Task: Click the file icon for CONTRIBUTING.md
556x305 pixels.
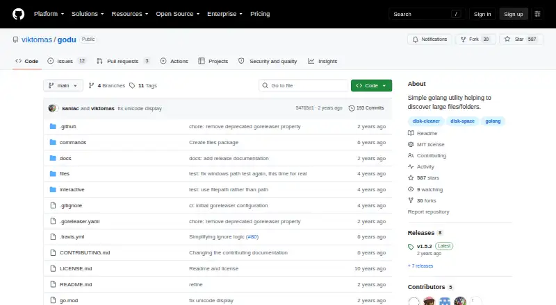Action: coord(53,252)
